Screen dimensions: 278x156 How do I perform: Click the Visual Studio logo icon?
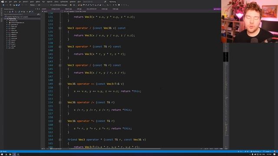(2, 2)
